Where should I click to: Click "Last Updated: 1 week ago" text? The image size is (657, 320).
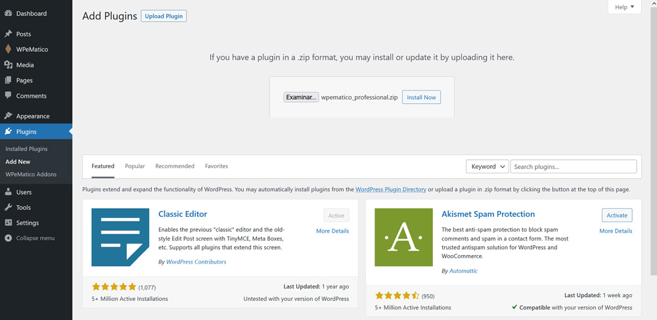(x=599, y=295)
